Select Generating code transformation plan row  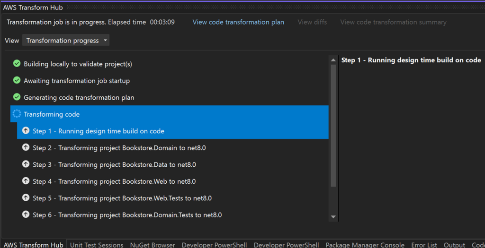pyautogui.click(x=170, y=97)
